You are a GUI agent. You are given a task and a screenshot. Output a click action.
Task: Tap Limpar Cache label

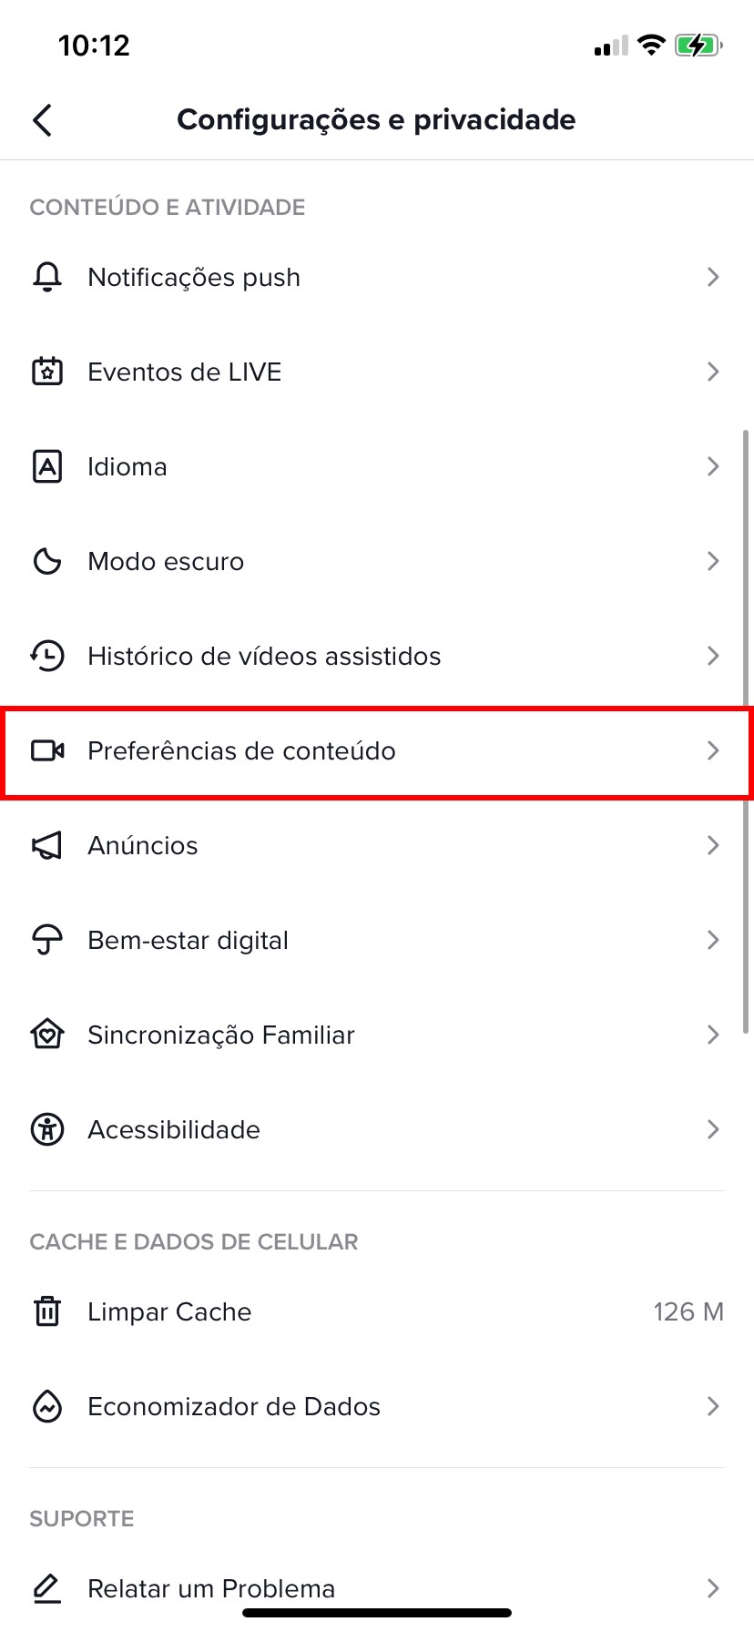click(x=169, y=1311)
